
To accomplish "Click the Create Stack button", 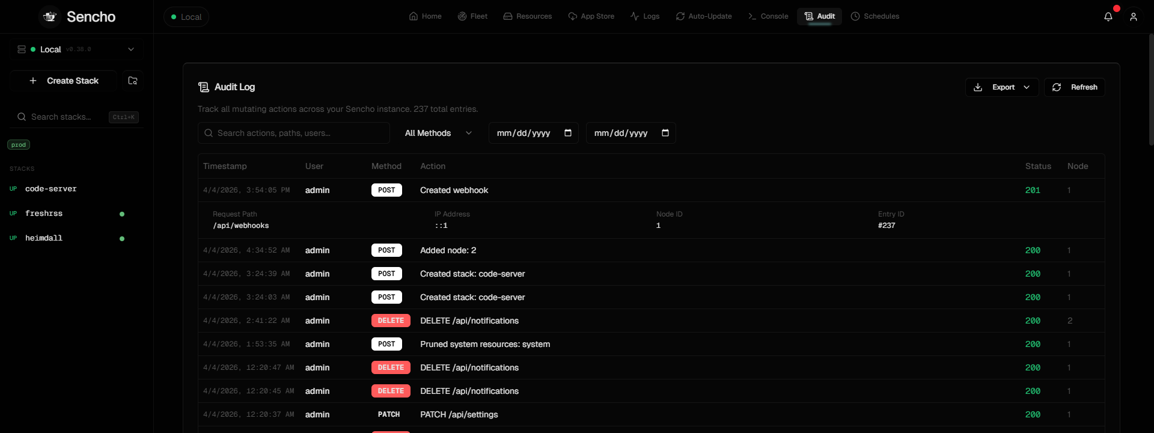I will coord(64,81).
